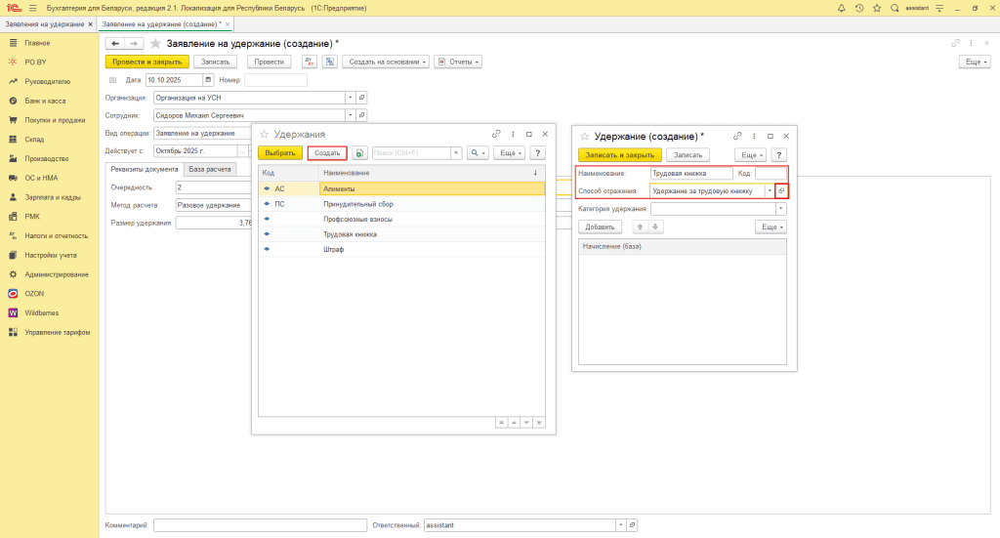Open Зарплата и кадры section in sidebar
Viewport: 1000px width, 538px height.
pos(52,197)
